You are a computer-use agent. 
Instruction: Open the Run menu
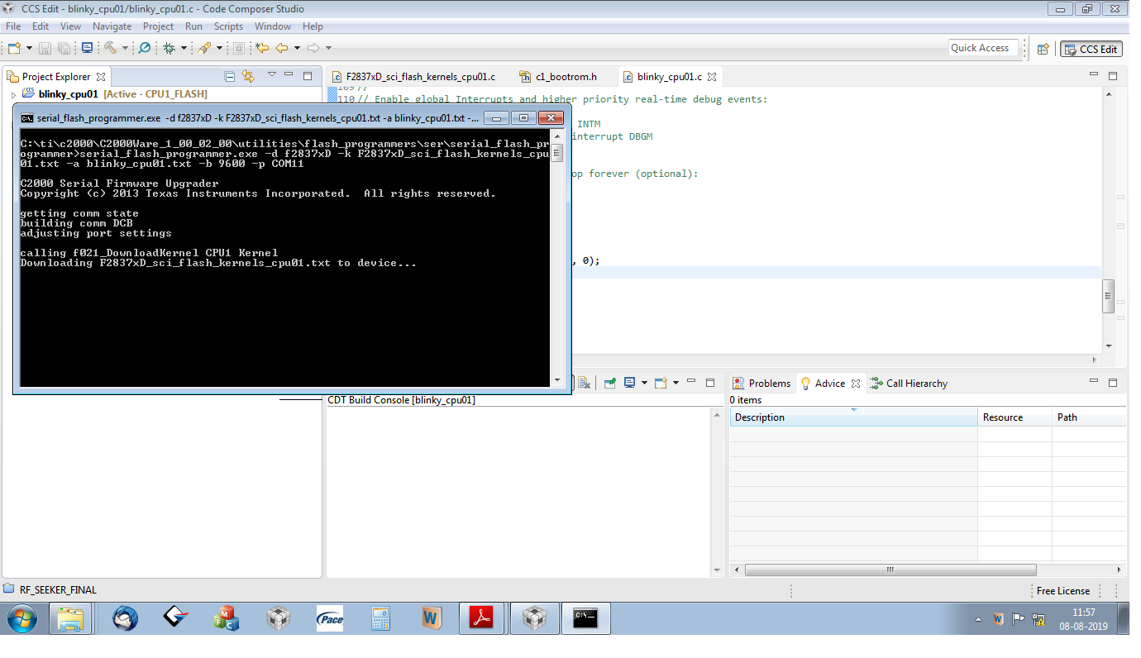[193, 26]
